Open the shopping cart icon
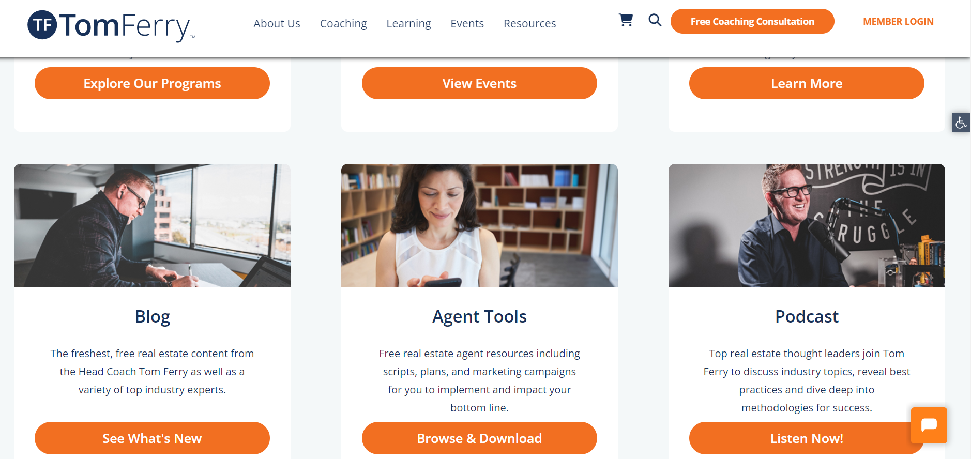The height and width of the screenshot is (459, 971). click(626, 20)
